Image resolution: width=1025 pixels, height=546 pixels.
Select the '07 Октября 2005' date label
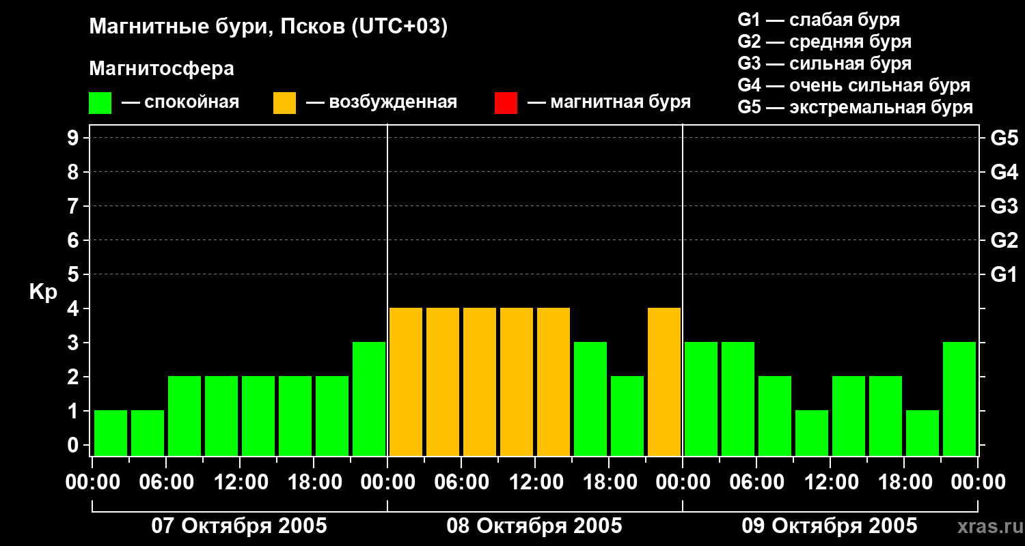coord(239,526)
